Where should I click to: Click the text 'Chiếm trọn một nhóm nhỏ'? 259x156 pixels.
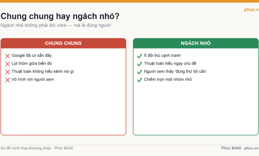click(x=168, y=79)
